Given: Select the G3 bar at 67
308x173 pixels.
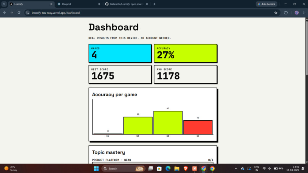Looking at the screenshot, I should tap(168, 123).
